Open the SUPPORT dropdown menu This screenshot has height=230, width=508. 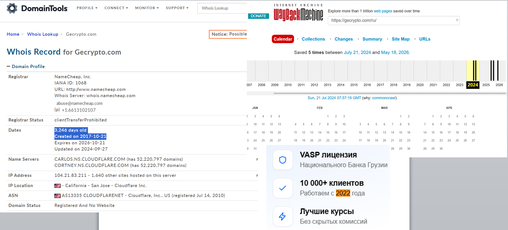click(177, 8)
